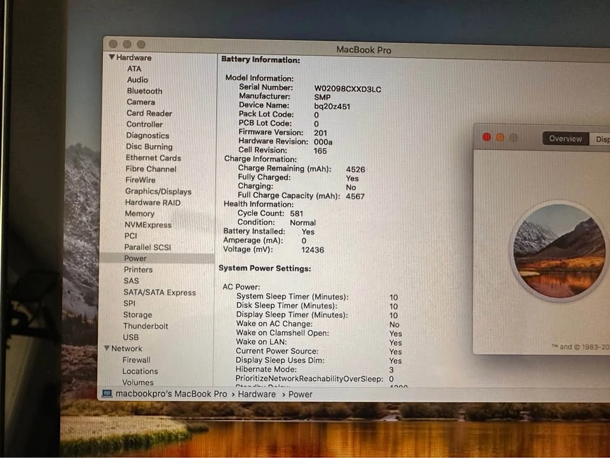The image size is (610, 458).
Task: Click the Full Charge Capacity value 4567
Action: (355, 197)
